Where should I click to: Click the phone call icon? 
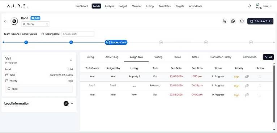click(x=225, y=21)
